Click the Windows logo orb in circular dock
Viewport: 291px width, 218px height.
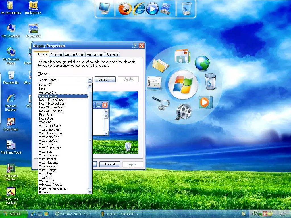pos(183,85)
